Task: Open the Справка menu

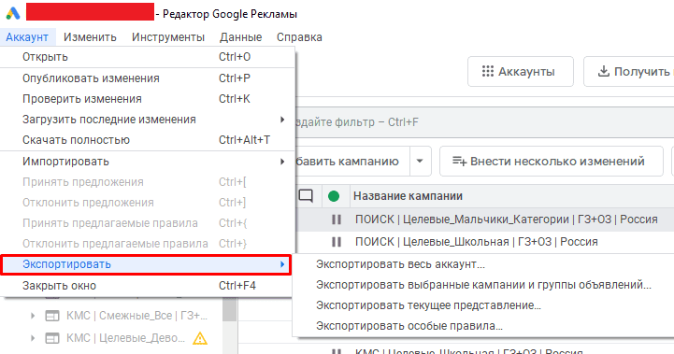Action: [x=299, y=37]
